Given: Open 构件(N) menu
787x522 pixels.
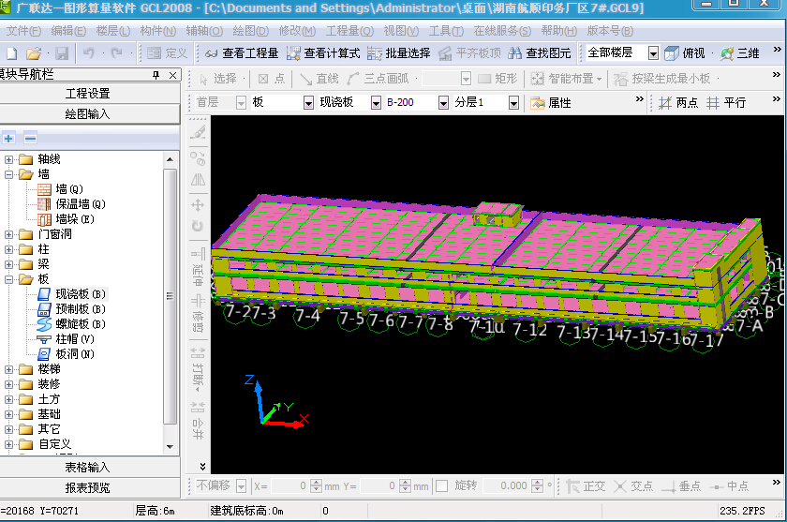Looking at the screenshot, I should point(158,31).
